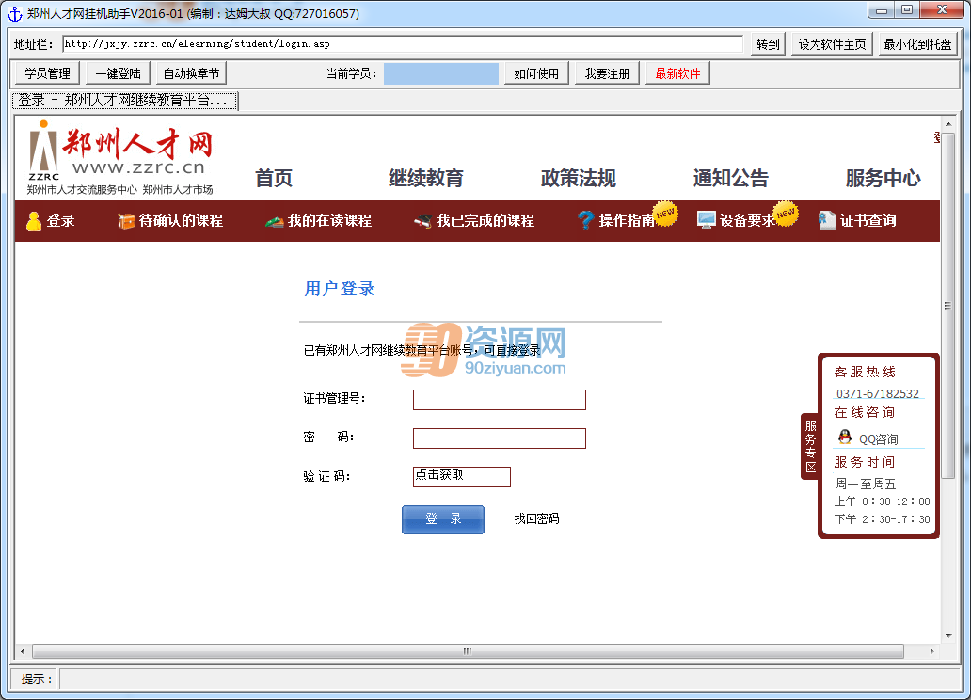The image size is (971, 700).
Task: Click the 服务专区 side tab
Action: click(x=810, y=446)
